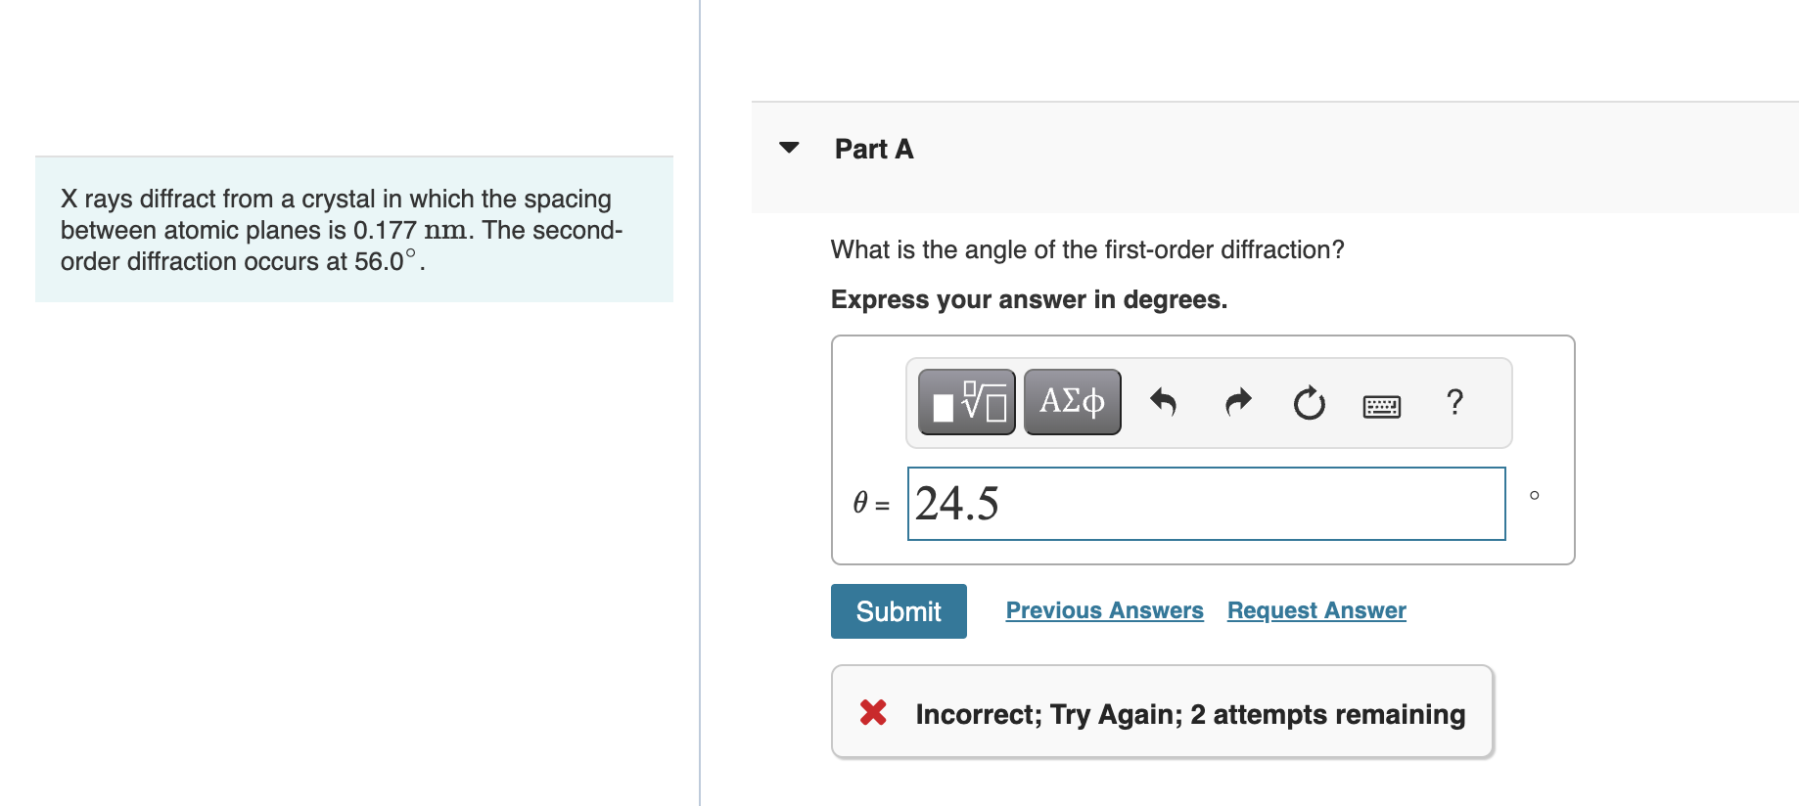
Task: Open Previous Answers
Action: (x=1104, y=609)
